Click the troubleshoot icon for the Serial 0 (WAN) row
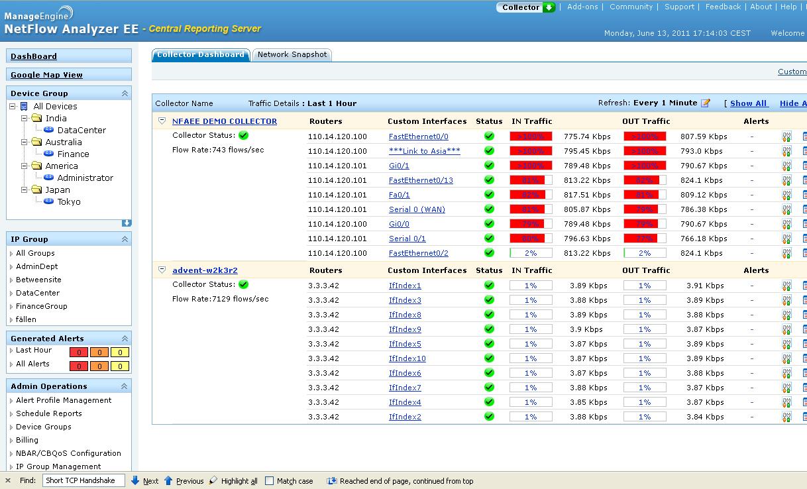Viewport: 807px width, 489px height. pyautogui.click(x=786, y=209)
